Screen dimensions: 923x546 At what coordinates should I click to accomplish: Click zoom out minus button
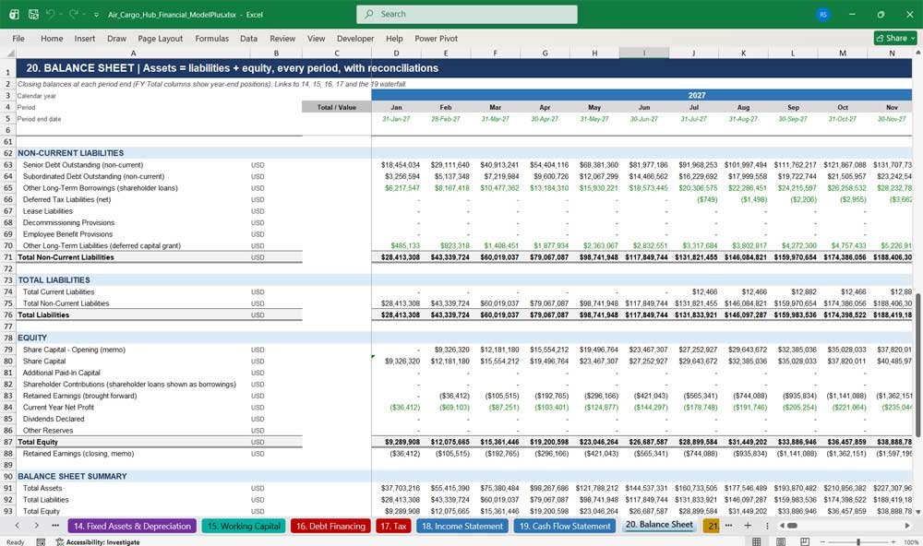click(823, 542)
